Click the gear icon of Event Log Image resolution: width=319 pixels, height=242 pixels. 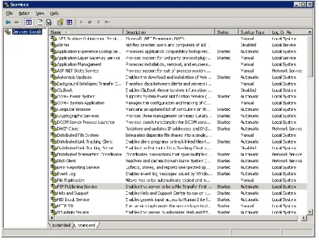point(53,173)
